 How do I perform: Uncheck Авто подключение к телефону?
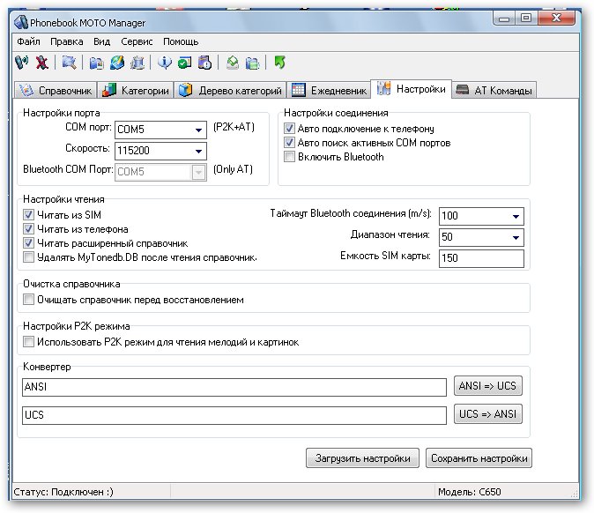pyautogui.click(x=289, y=129)
